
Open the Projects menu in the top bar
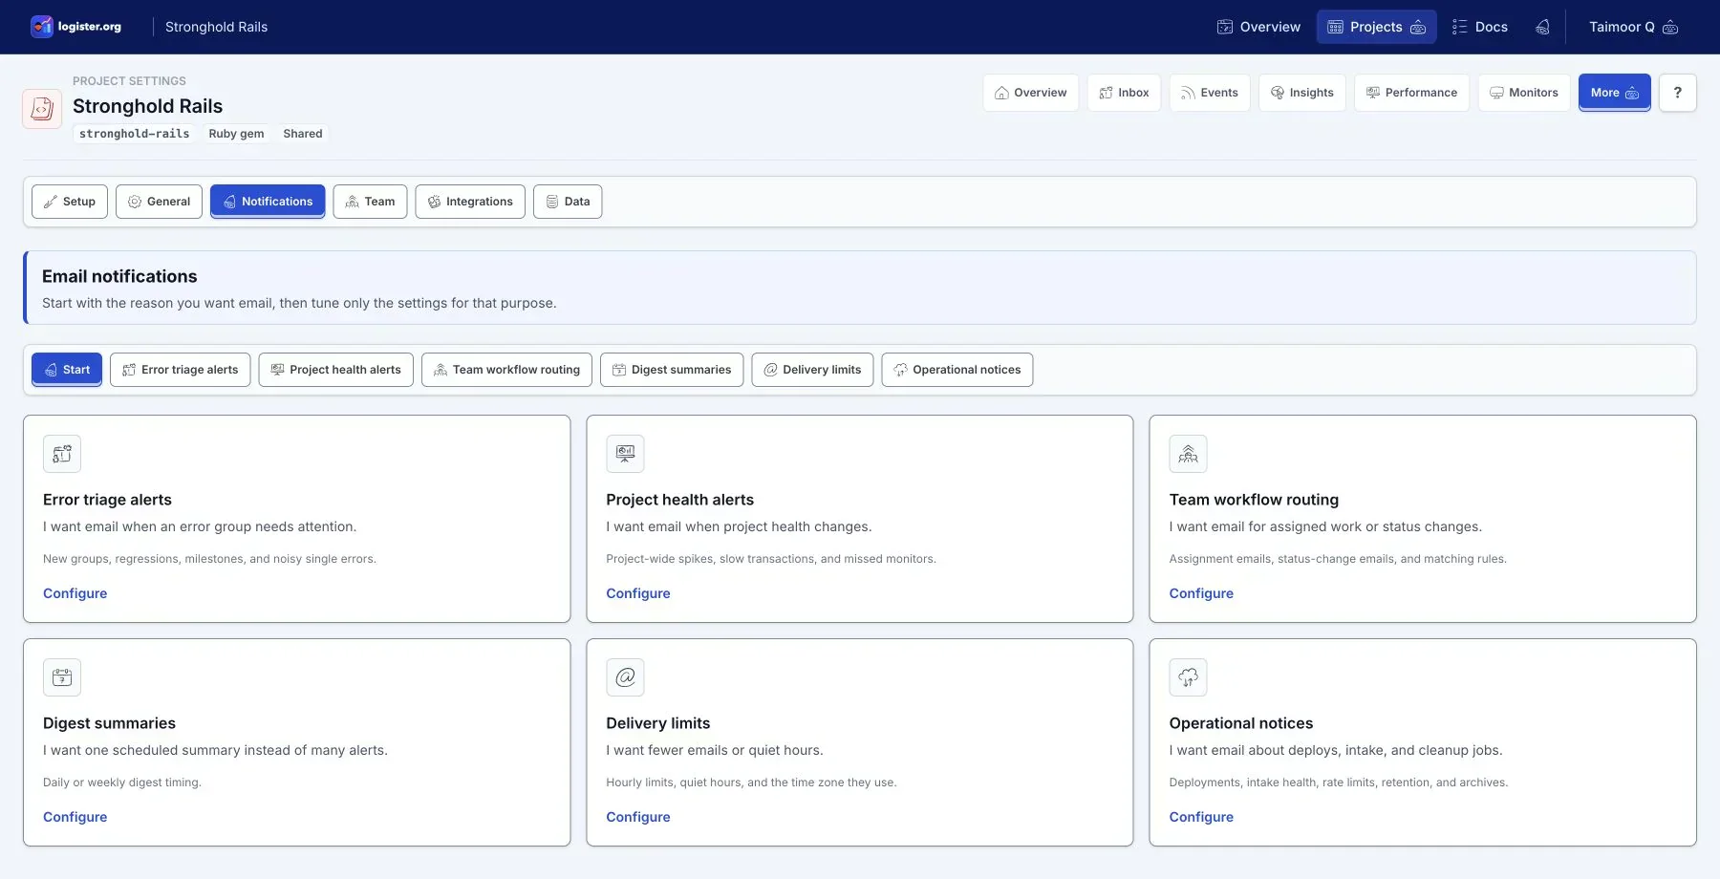click(1376, 27)
